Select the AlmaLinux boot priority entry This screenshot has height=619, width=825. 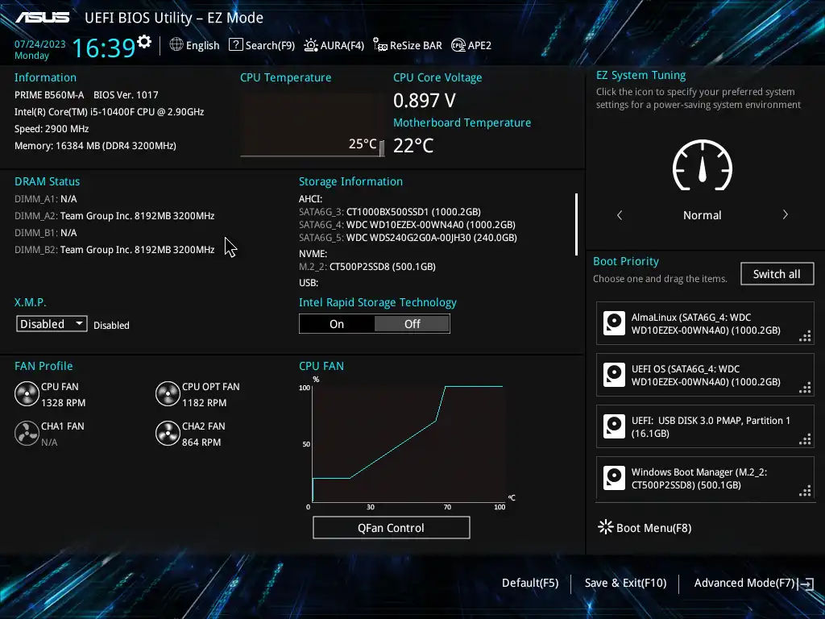click(705, 324)
